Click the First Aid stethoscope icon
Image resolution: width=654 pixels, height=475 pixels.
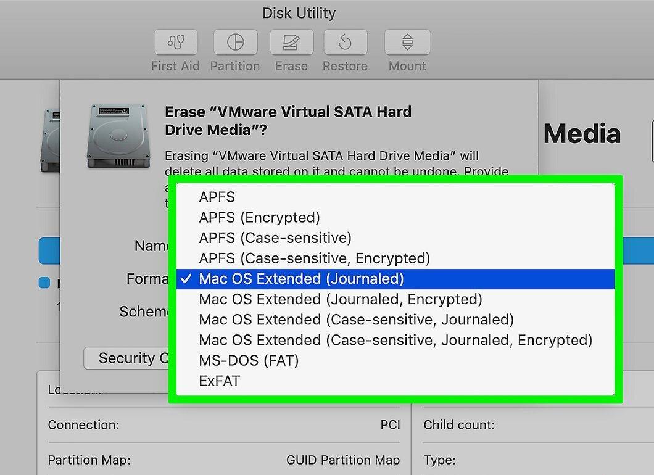176,42
